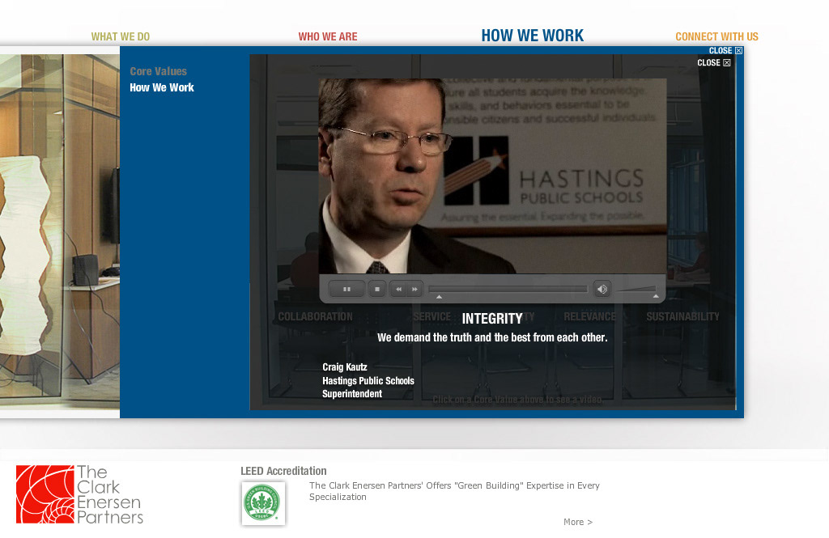This screenshot has width=829, height=538.
Task: Choose the Relevance core value
Action: 589,316
